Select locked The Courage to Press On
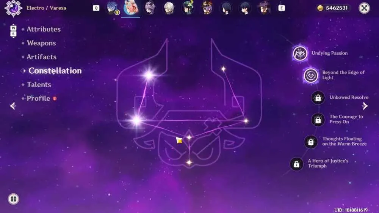Viewport: 379px width, 213px height. tap(318, 120)
